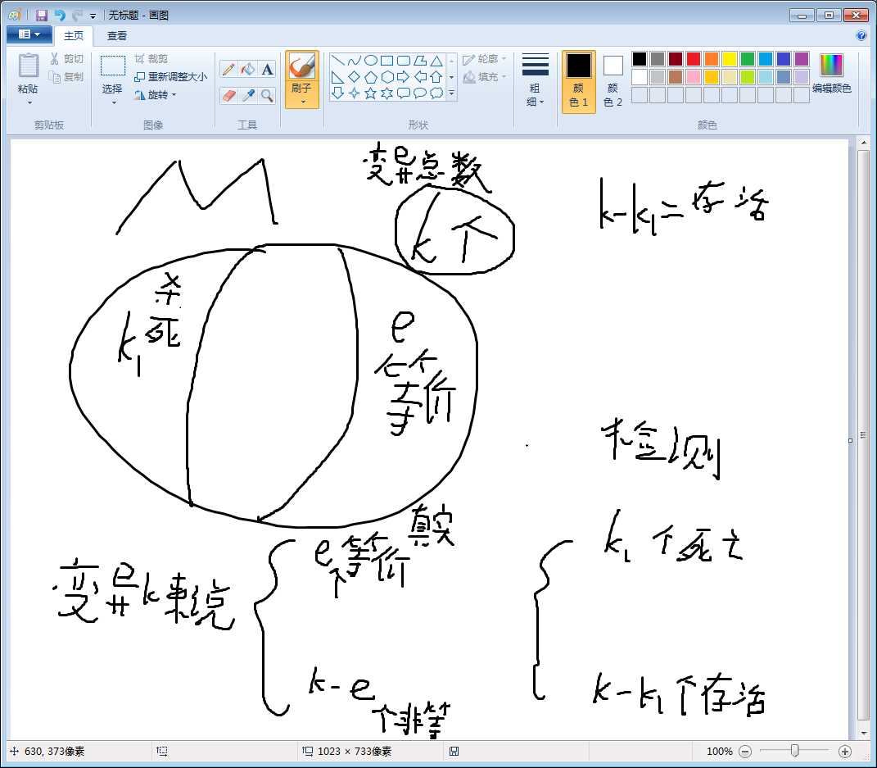Image resolution: width=877 pixels, height=768 pixels.
Task: Select the Pencil tool
Action: pos(228,70)
